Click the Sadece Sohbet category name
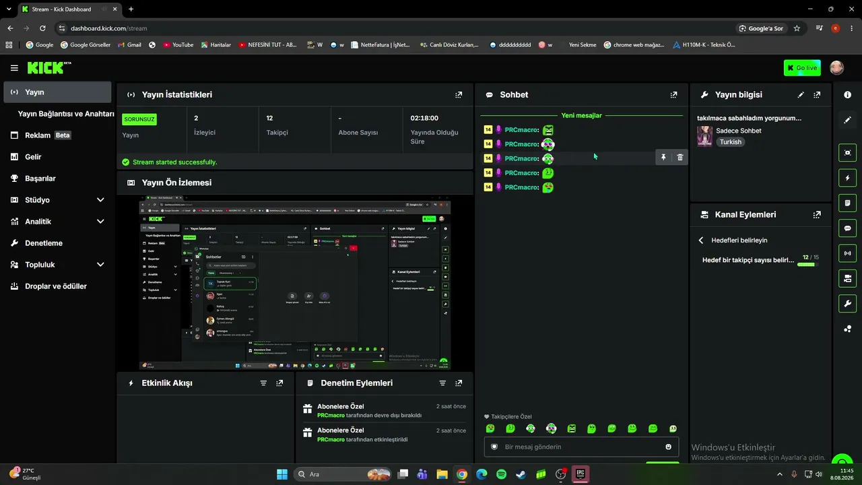Viewport: 862px width, 485px height. tap(739, 131)
